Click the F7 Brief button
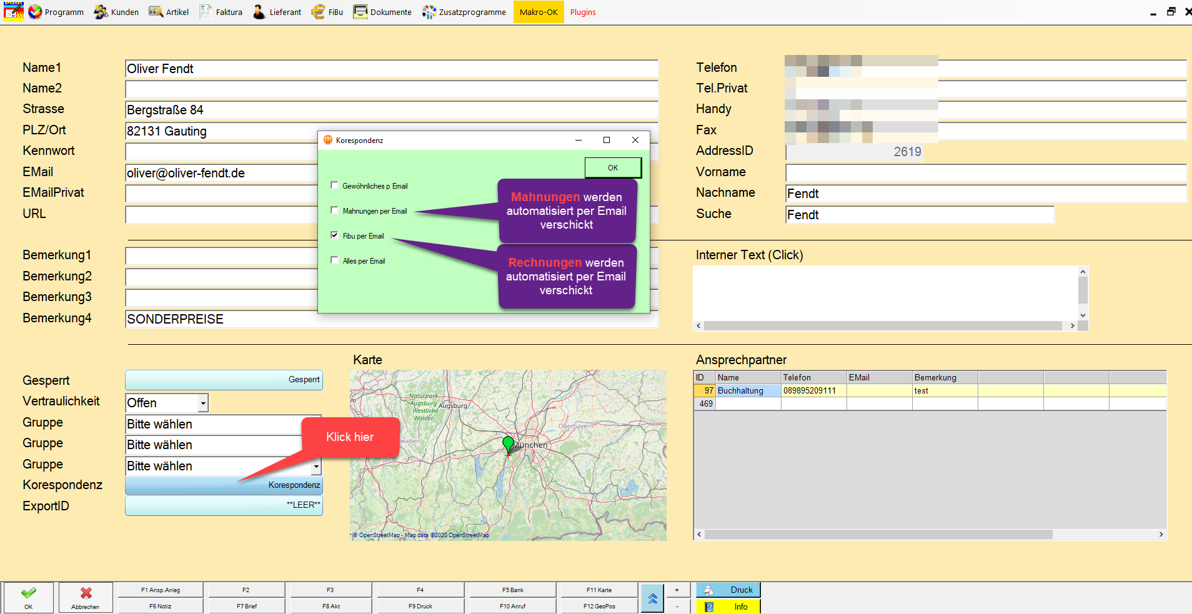 pyautogui.click(x=247, y=606)
